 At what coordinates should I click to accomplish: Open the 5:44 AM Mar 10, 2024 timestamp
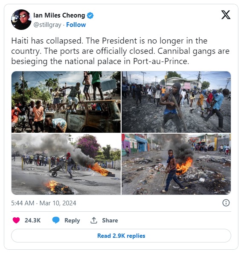coord(44,203)
